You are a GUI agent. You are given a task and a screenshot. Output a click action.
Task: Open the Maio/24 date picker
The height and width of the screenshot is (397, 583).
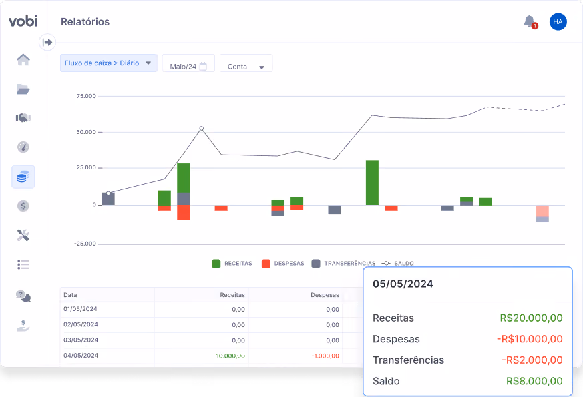coord(188,63)
